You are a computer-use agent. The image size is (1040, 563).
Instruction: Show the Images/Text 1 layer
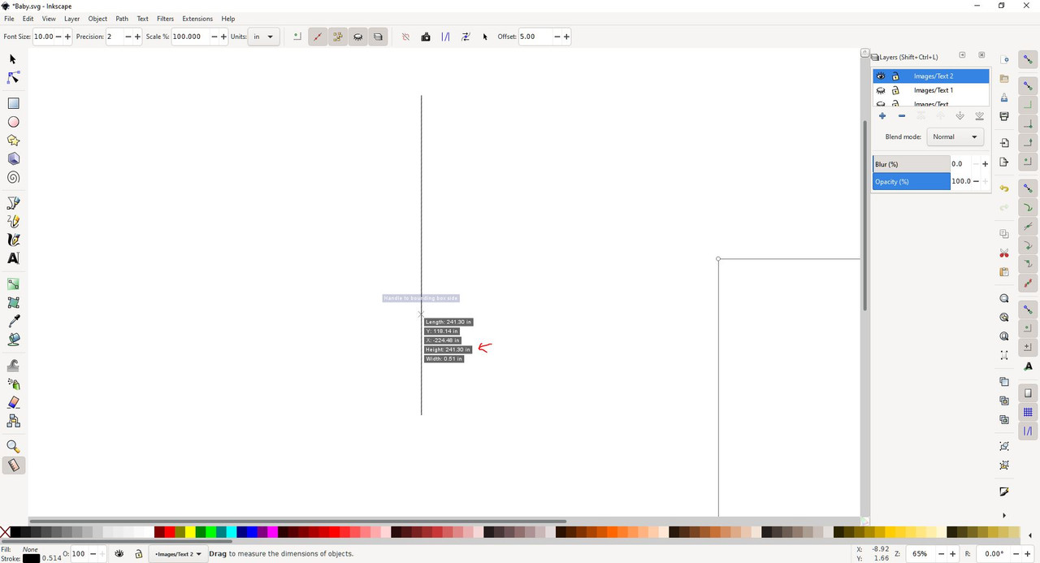pyautogui.click(x=881, y=90)
